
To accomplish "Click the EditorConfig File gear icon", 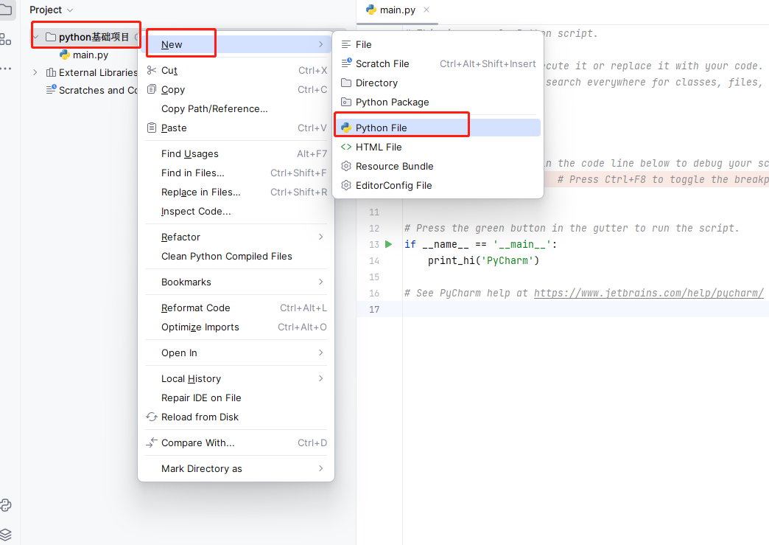I will [x=346, y=185].
